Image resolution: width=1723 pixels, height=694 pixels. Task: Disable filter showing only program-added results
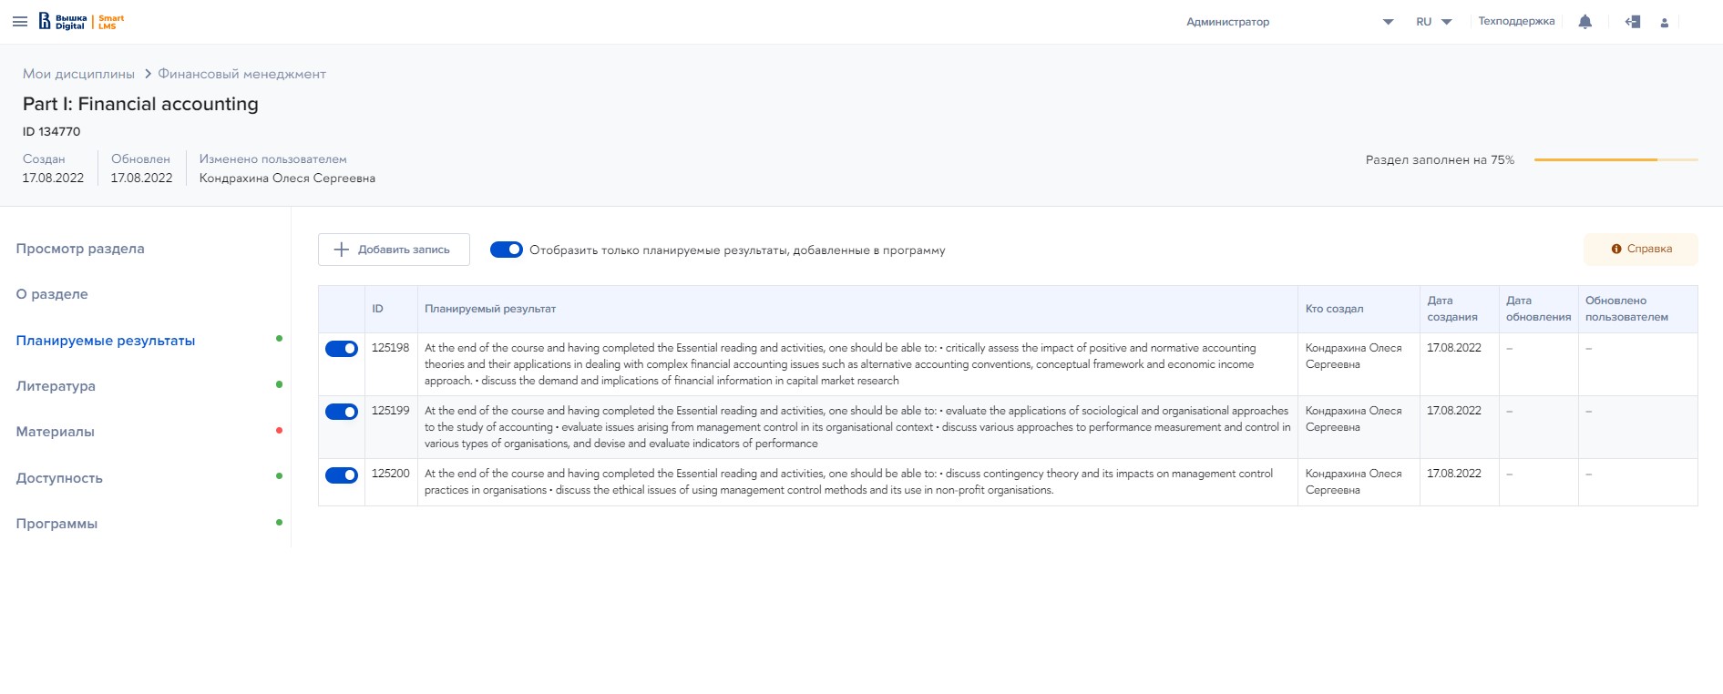(507, 250)
